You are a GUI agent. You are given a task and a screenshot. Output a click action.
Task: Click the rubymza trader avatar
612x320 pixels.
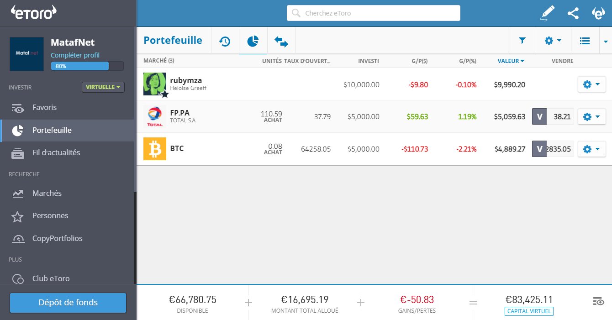coord(155,84)
